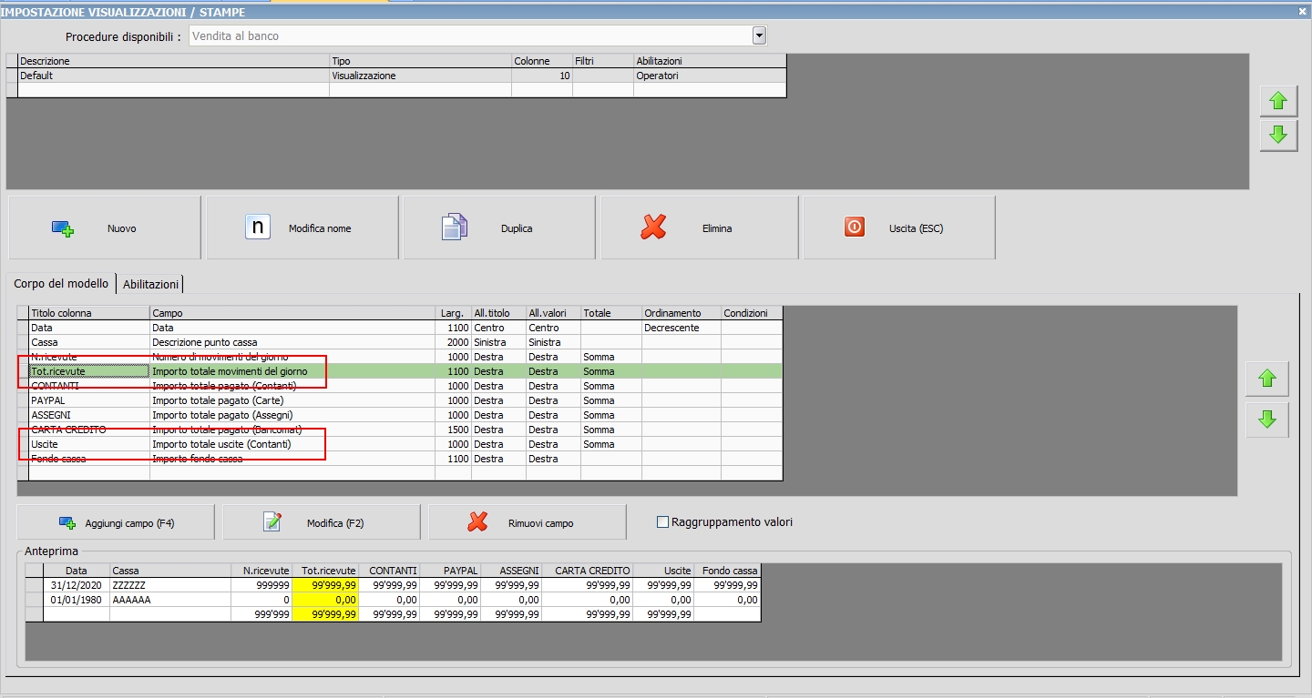Viewport: 1312px width, 698px height.
Task: Click the preview Tot.ricevute column header
Action: (325, 571)
